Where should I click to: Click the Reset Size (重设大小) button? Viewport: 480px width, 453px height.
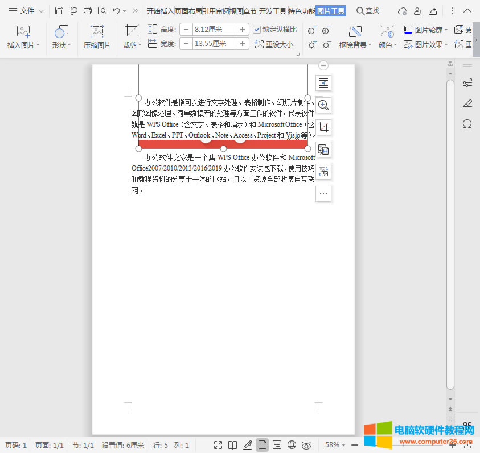[275, 44]
